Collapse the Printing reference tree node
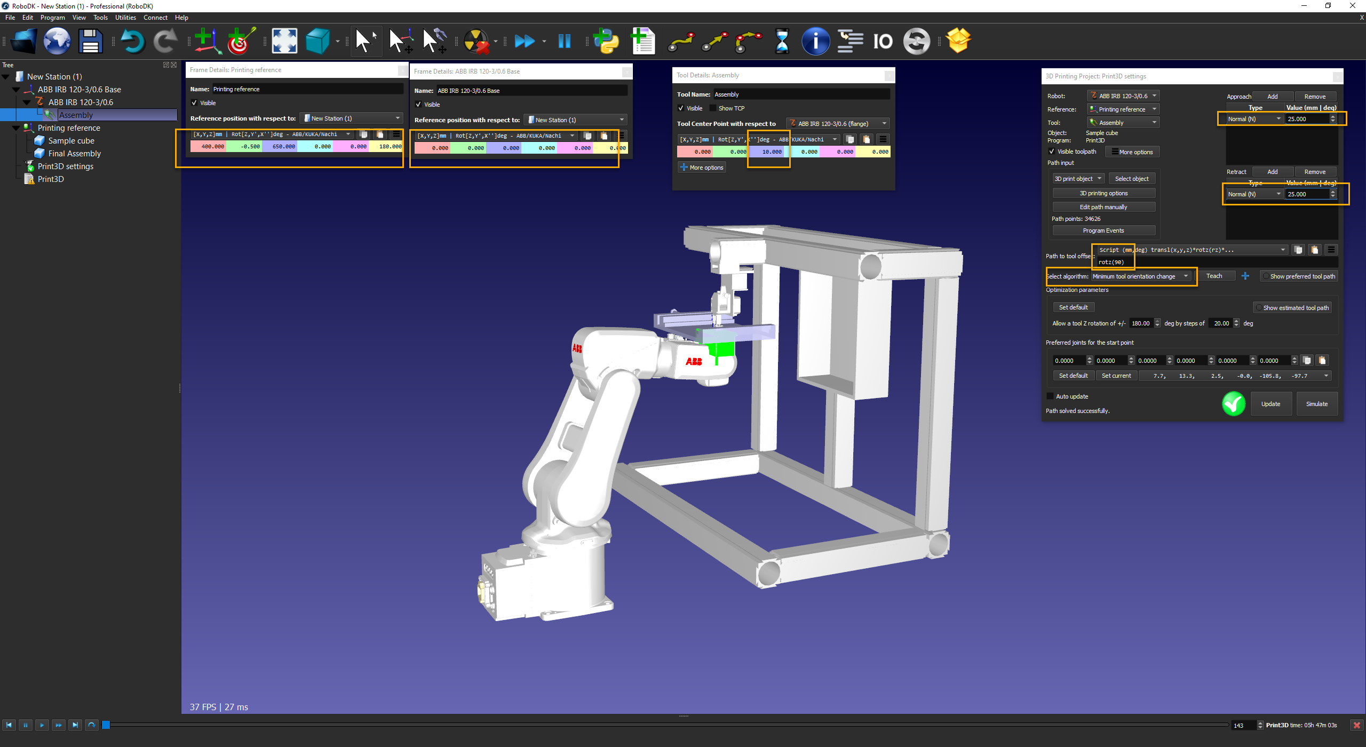Image resolution: width=1366 pixels, height=747 pixels. tap(16, 128)
